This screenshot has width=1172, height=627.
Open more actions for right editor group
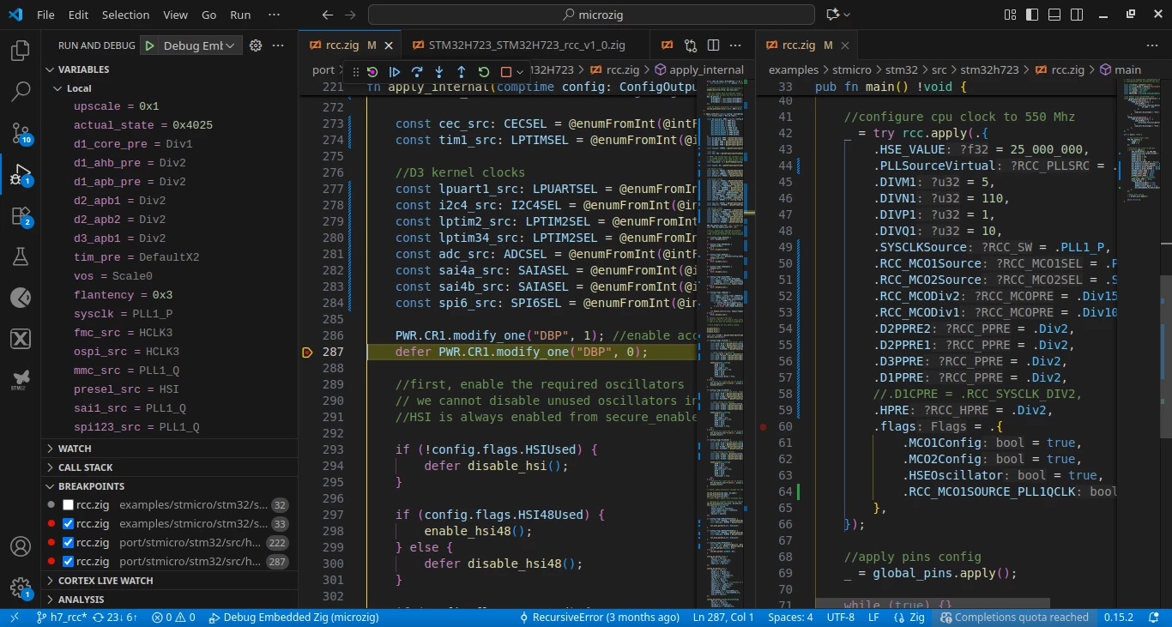1152,45
